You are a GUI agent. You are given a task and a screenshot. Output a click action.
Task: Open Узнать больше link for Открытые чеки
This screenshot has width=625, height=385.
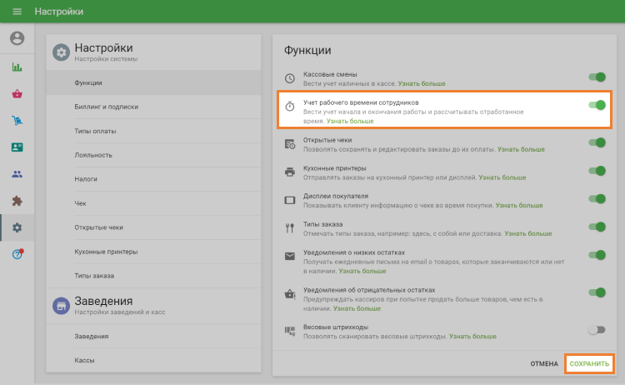pyautogui.click(x=521, y=149)
